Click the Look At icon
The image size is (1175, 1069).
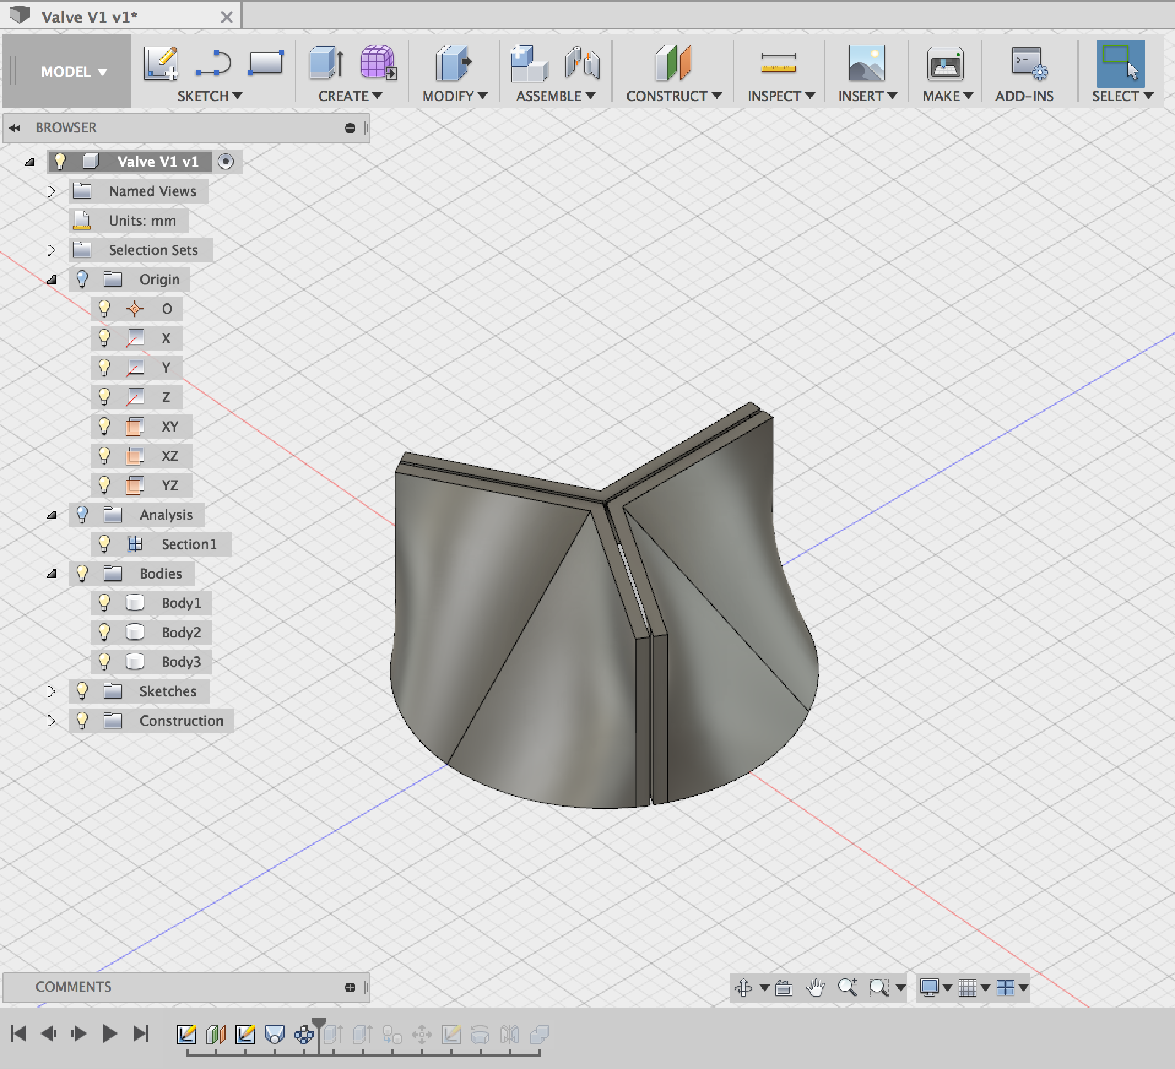coord(784,987)
